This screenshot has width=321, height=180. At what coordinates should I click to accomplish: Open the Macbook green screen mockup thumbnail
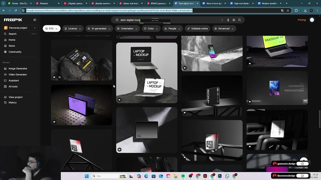pyautogui.click(x=277, y=51)
